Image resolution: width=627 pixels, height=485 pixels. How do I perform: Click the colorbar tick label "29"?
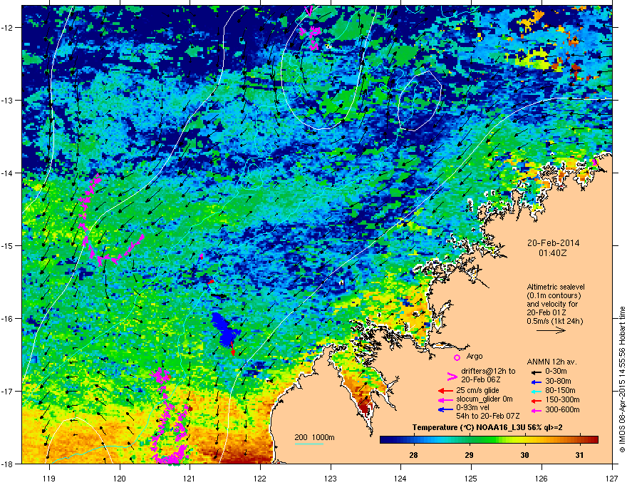[469, 455]
